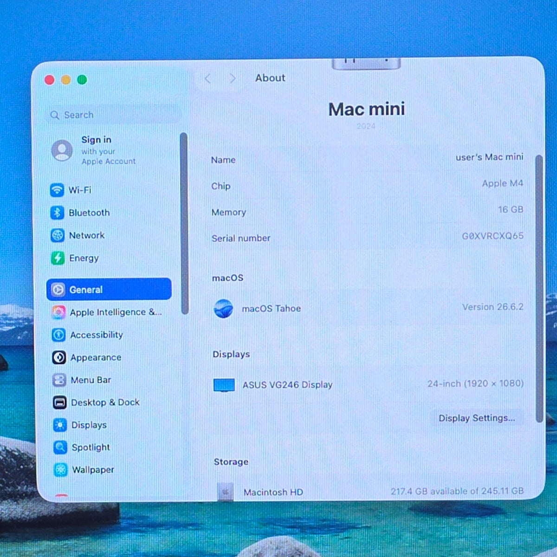Open Apple Intelligence & label
The image size is (557, 557).
[116, 312]
